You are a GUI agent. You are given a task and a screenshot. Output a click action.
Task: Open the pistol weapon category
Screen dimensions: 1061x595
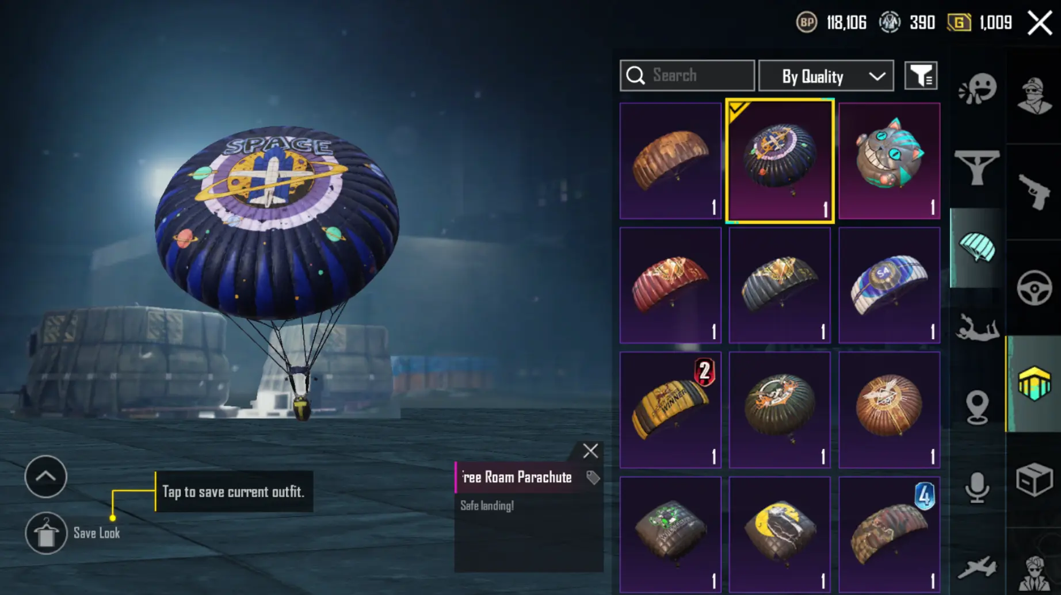pyautogui.click(x=1034, y=191)
